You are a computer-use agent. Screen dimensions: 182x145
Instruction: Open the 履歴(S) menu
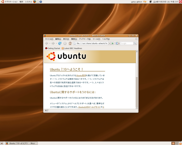(74, 39)
